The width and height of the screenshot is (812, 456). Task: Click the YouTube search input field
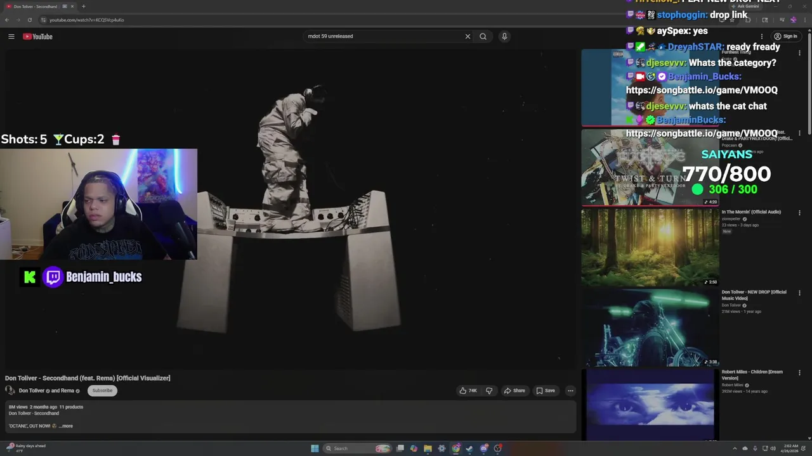[384, 36]
